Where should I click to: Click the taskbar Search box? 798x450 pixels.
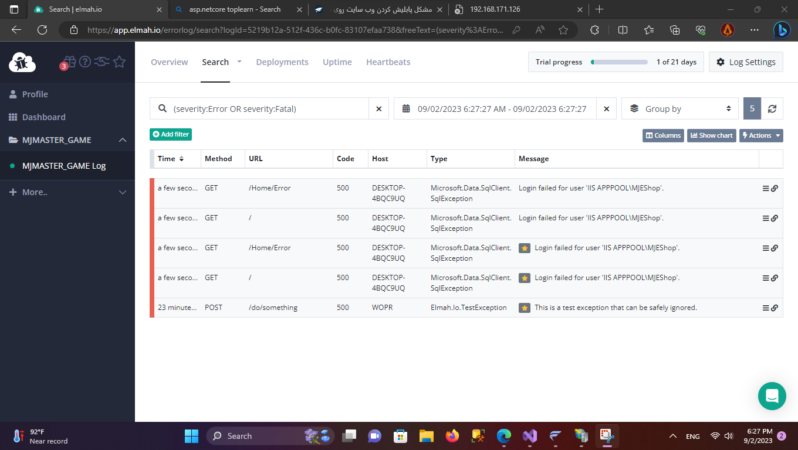[x=270, y=436]
